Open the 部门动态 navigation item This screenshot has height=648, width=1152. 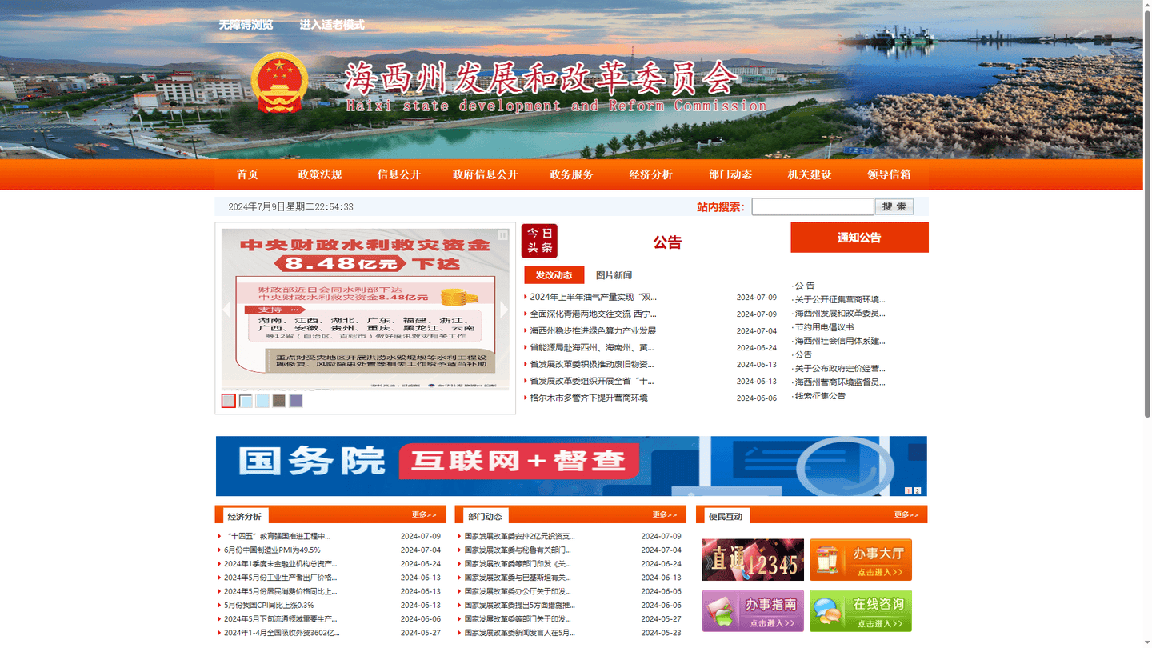coord(731,174)
